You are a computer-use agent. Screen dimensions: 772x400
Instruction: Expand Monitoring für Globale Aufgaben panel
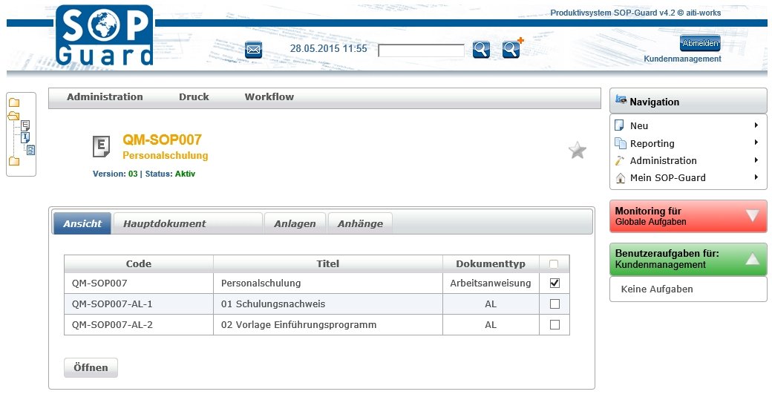[x=752, y=215]
